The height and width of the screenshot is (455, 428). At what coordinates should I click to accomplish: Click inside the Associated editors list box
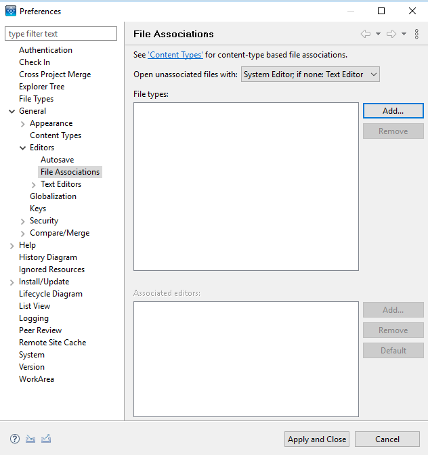click(246, 359)
